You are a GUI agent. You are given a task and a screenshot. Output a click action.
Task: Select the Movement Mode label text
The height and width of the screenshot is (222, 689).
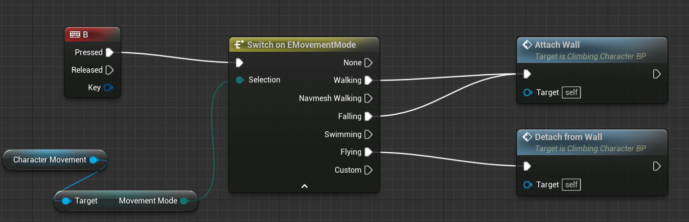(148, 201)
